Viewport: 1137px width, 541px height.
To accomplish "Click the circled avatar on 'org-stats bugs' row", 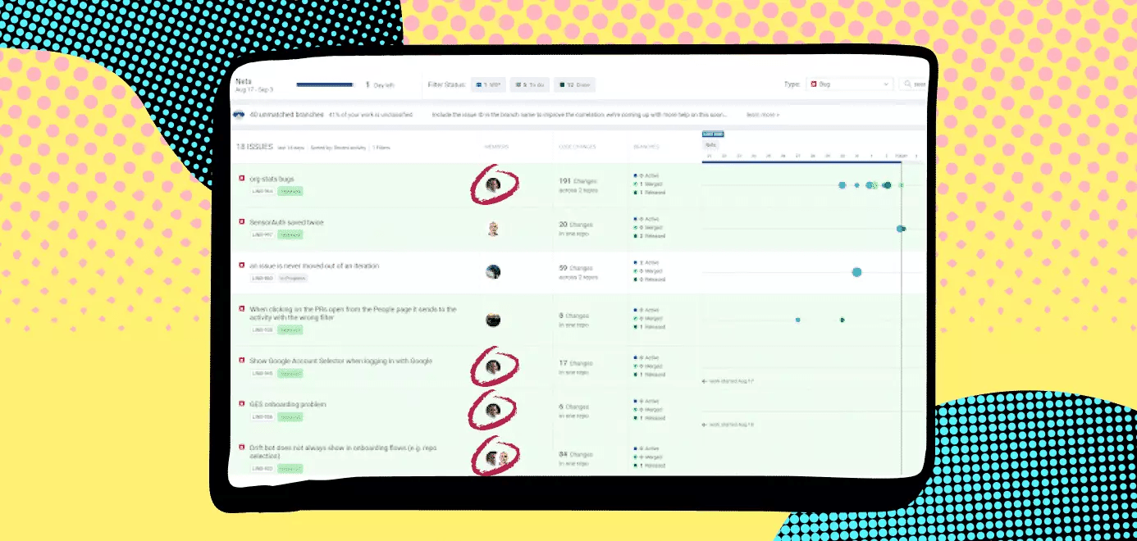I will [493, 186].
